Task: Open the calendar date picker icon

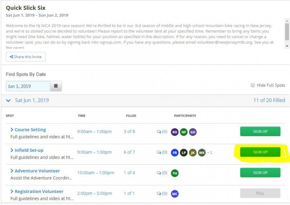Action: 56,86
